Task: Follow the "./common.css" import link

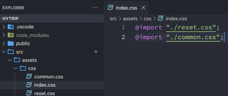Action: (193, 37)
